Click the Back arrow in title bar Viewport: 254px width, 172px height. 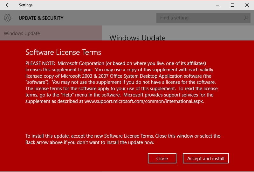click(8, 5)
